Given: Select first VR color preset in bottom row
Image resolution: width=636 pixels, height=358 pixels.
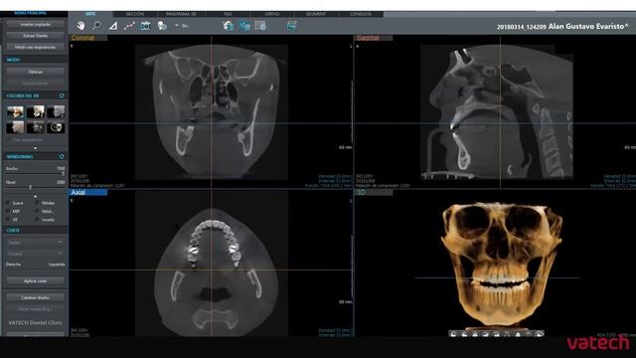Looking at the screenshot, I should tap(15, 127).
